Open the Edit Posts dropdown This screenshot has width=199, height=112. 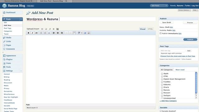tap(159, 6)
